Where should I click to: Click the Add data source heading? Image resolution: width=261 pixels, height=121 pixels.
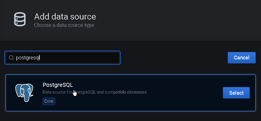(x=65, y=17)
